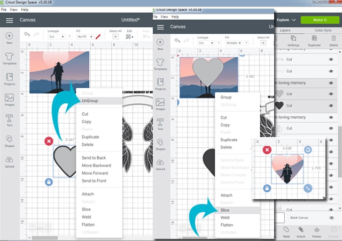342x241 pixels.
Task: Click rotate handle on sliced heart image
Action: 308,150
